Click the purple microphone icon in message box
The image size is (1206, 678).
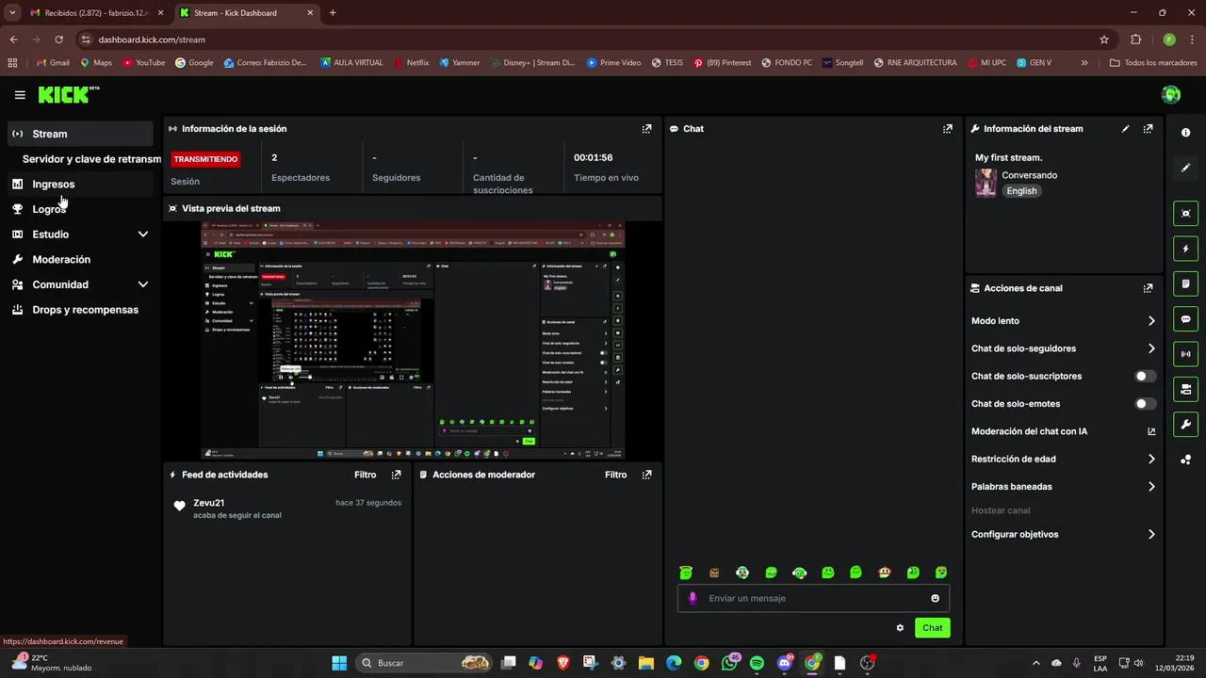click(693, 598)
